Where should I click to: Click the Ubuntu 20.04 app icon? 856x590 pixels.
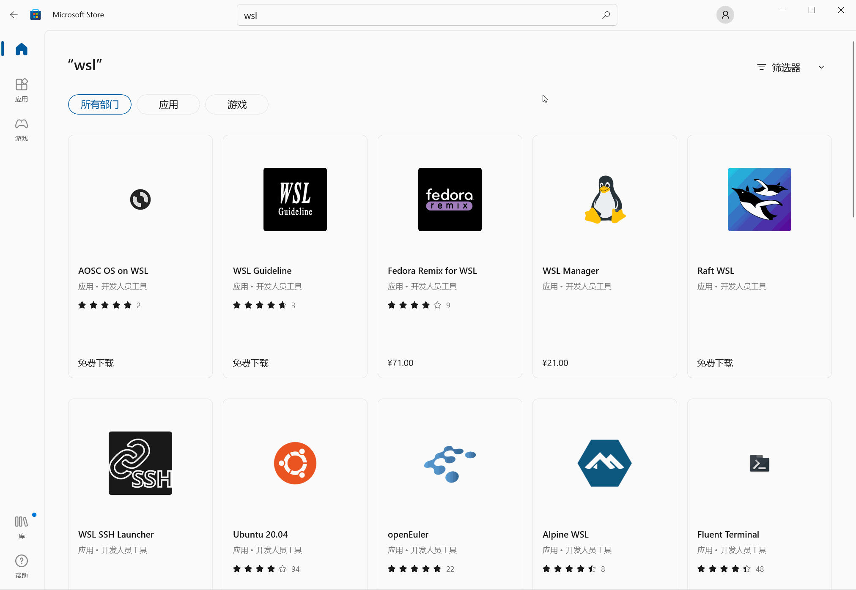295,463
